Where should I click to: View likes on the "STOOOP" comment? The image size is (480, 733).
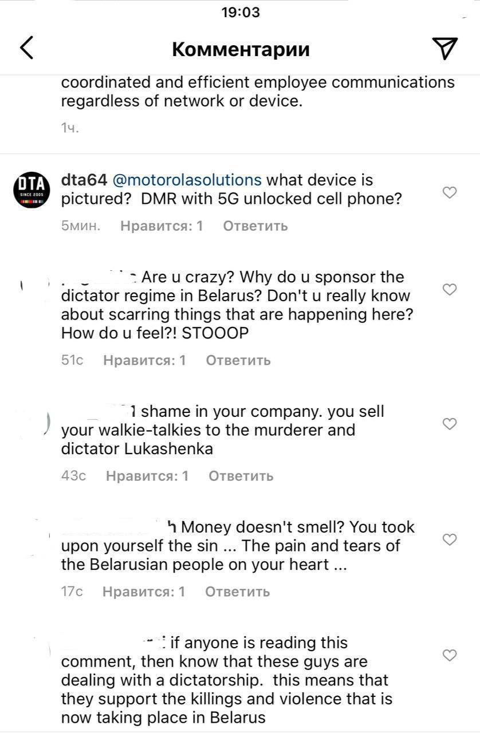144,360
